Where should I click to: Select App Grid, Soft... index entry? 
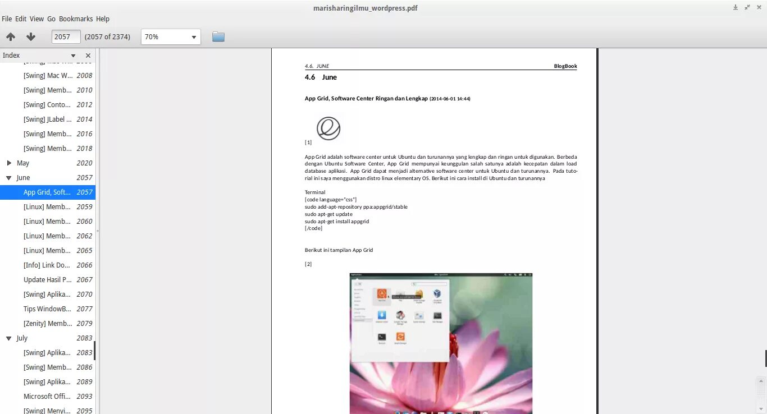pyautogui.click(x=48, y=192)
